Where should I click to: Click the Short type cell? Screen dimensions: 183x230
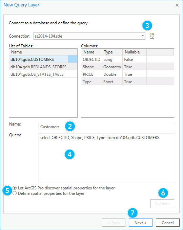click(112, 82)
